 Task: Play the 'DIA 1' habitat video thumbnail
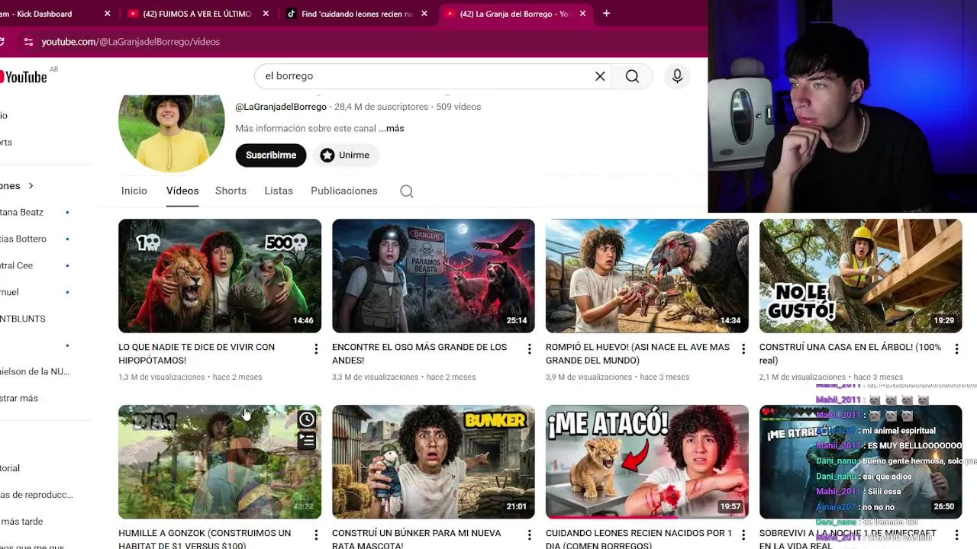[x=220, y=462]
